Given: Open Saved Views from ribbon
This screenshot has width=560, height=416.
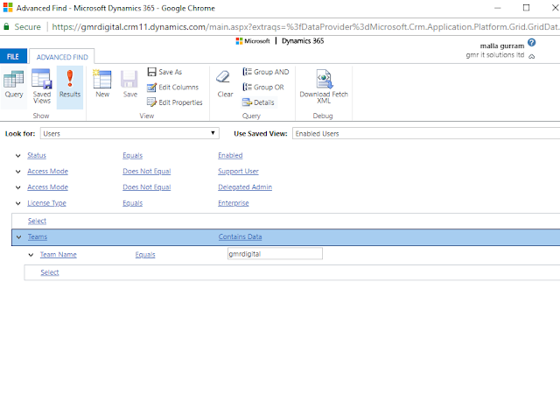Looking at the screenshot, I should tap(42, 86).
